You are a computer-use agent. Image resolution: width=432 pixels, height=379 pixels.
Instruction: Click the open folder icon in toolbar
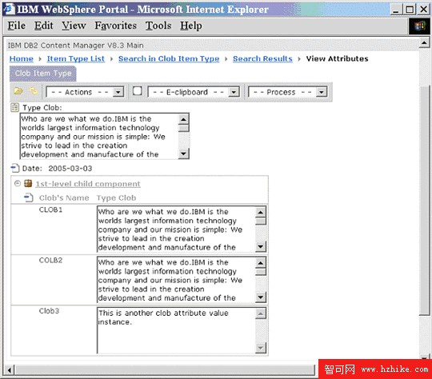[x=18, y=91]
